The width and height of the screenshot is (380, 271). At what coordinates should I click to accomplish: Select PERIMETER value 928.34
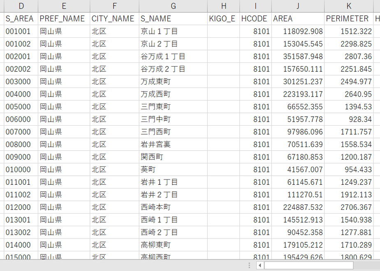coord(349,119)
